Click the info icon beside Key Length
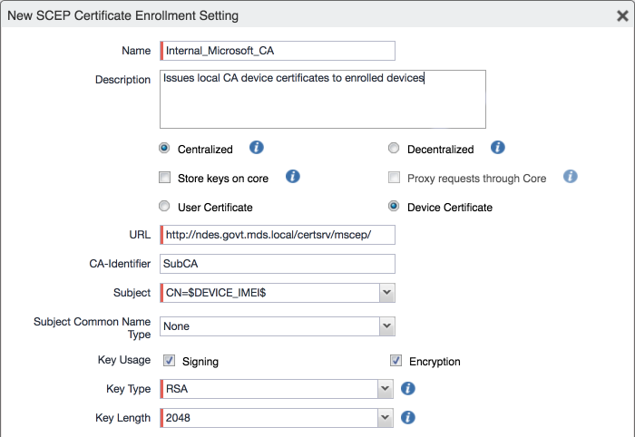 408,418
